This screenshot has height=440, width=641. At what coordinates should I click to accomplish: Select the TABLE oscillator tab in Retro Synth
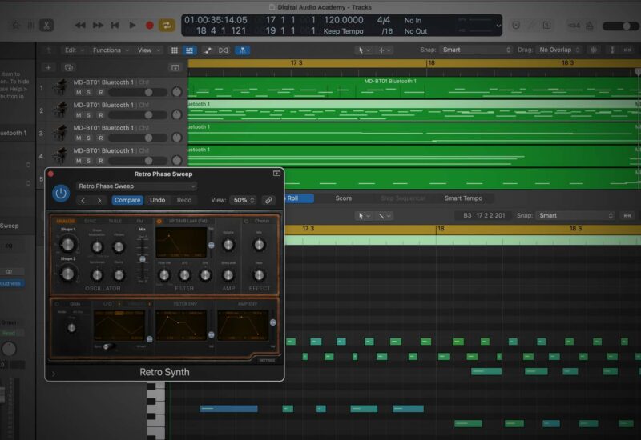coord(115,221)
